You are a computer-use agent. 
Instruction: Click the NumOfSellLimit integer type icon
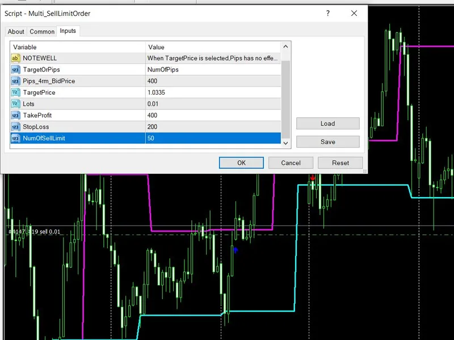pyautogui.click(x=15, y=138)
